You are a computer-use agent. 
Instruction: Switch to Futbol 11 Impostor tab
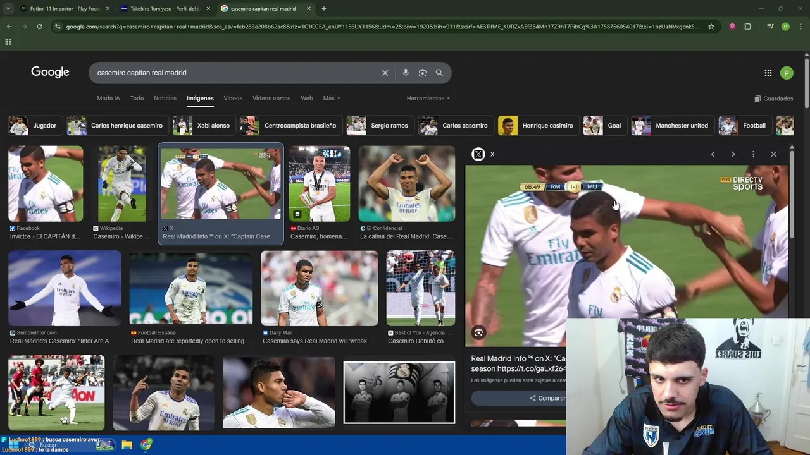(65, 9)
